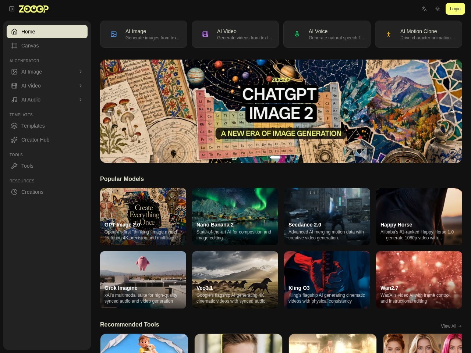Open the Veo3.1 model card

click(x=235, y=280)
